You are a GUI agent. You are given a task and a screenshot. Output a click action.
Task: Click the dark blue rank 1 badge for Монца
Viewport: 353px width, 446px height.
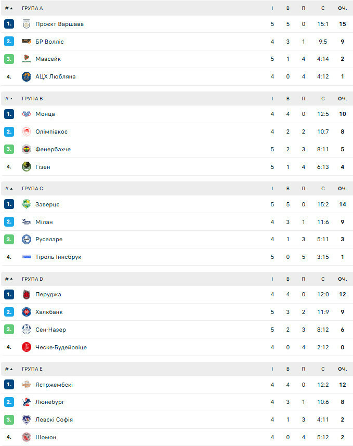pos(9,114)
